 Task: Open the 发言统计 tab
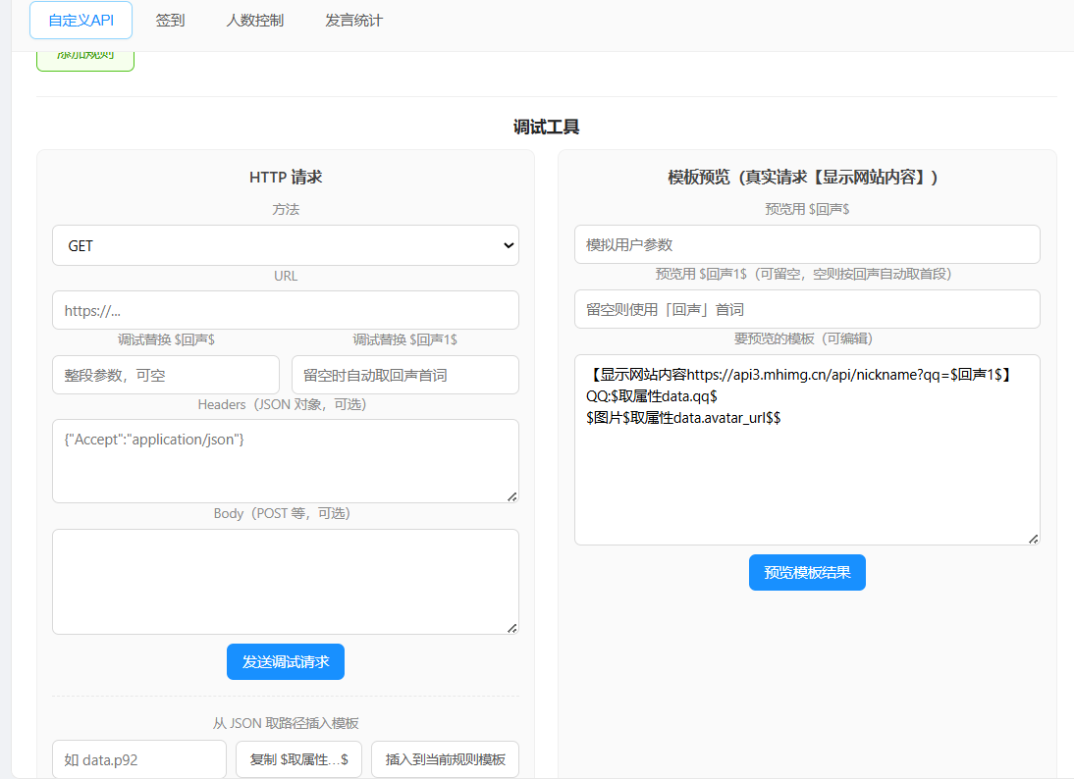pyautogui.click(x=353, y=21)
